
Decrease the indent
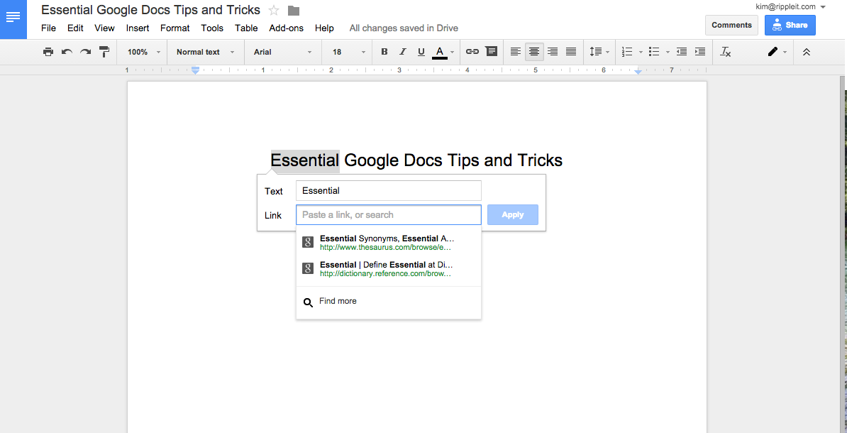point(682,52)
